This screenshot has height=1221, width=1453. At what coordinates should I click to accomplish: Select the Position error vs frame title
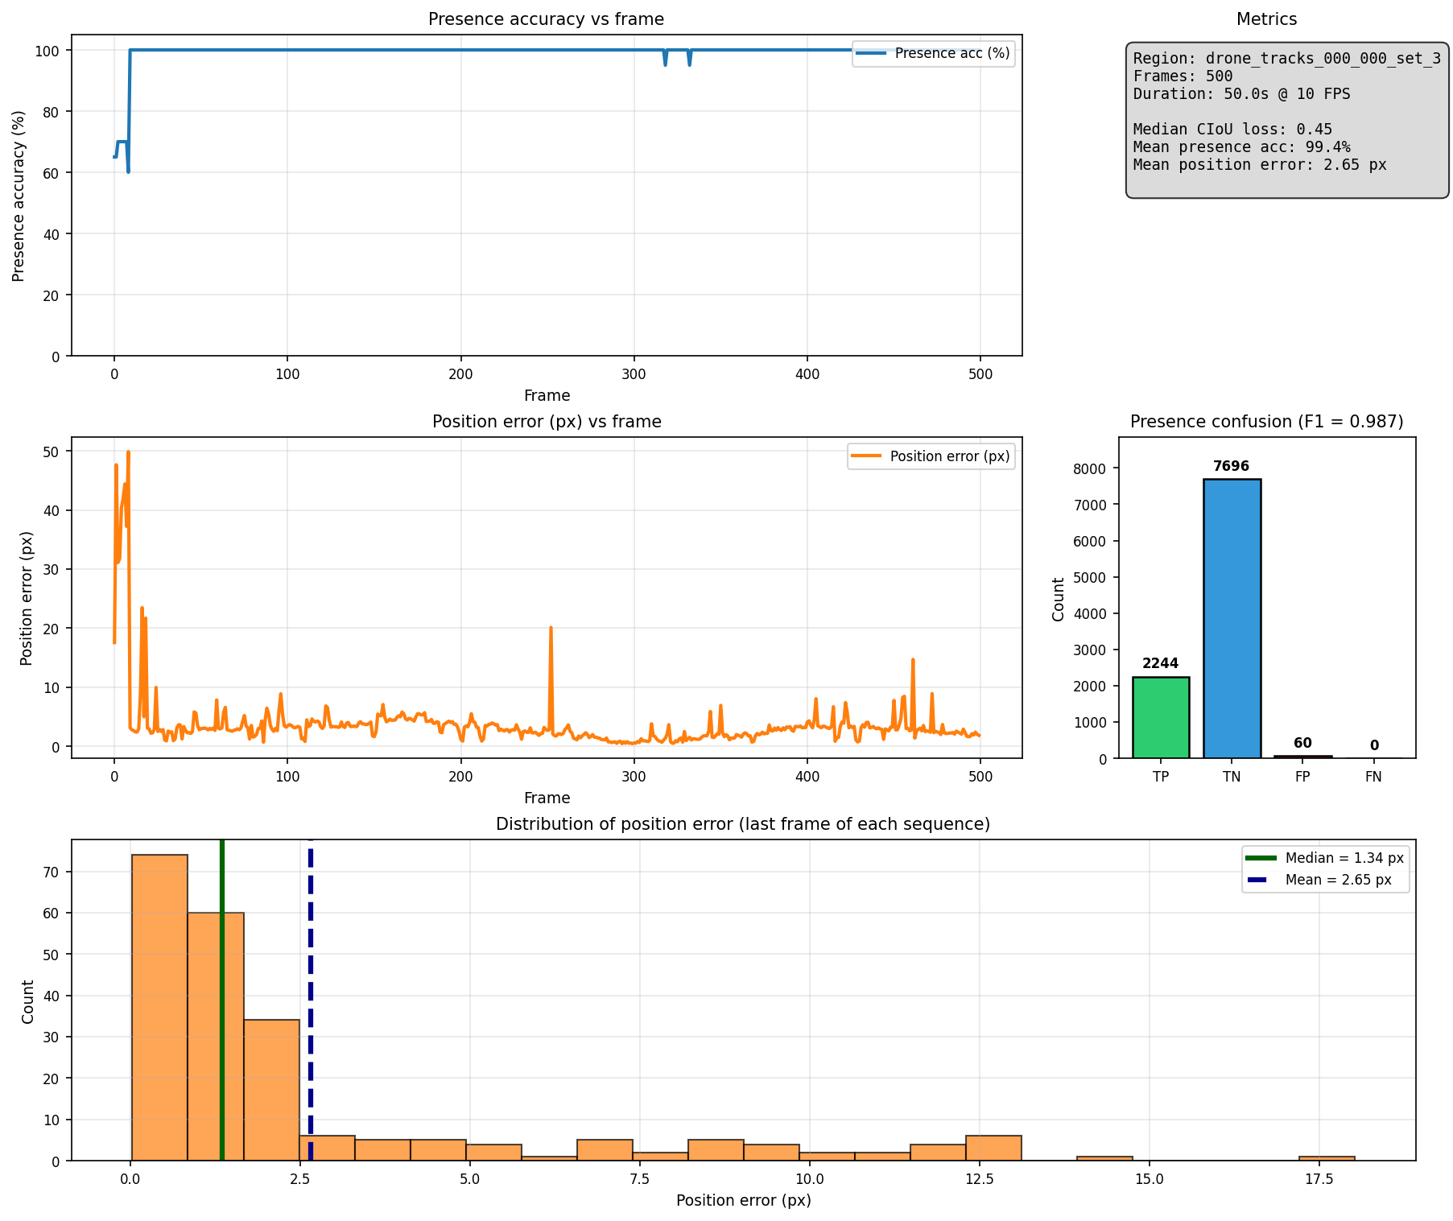[546, 421]
